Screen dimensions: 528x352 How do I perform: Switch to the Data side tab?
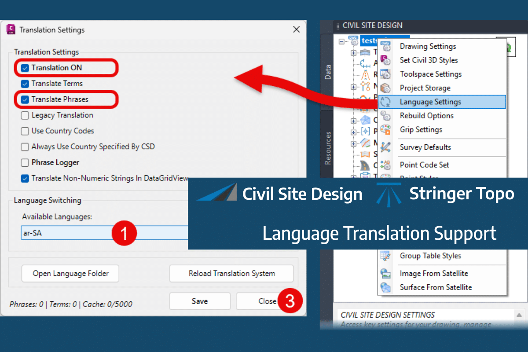click(x=327, y=72)
